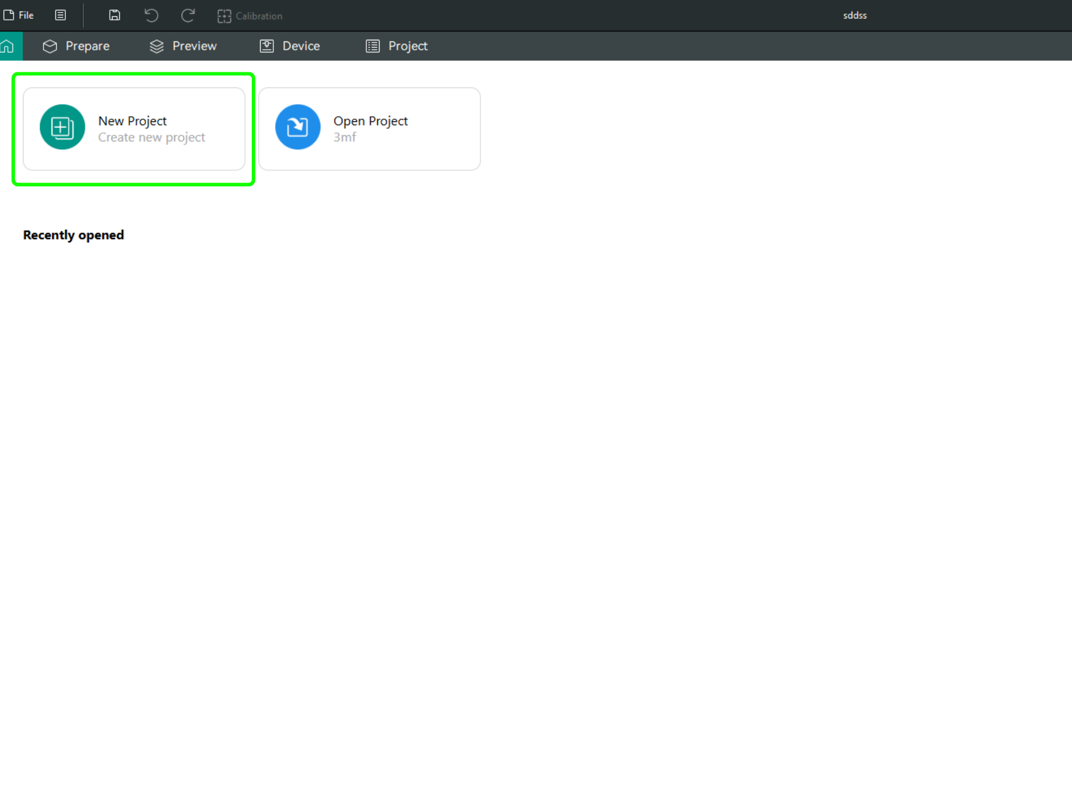Click the Redo arrow icon

coord(188,15)
